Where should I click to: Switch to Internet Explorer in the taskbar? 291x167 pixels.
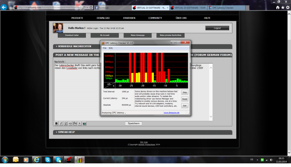(x=37, y=160)
